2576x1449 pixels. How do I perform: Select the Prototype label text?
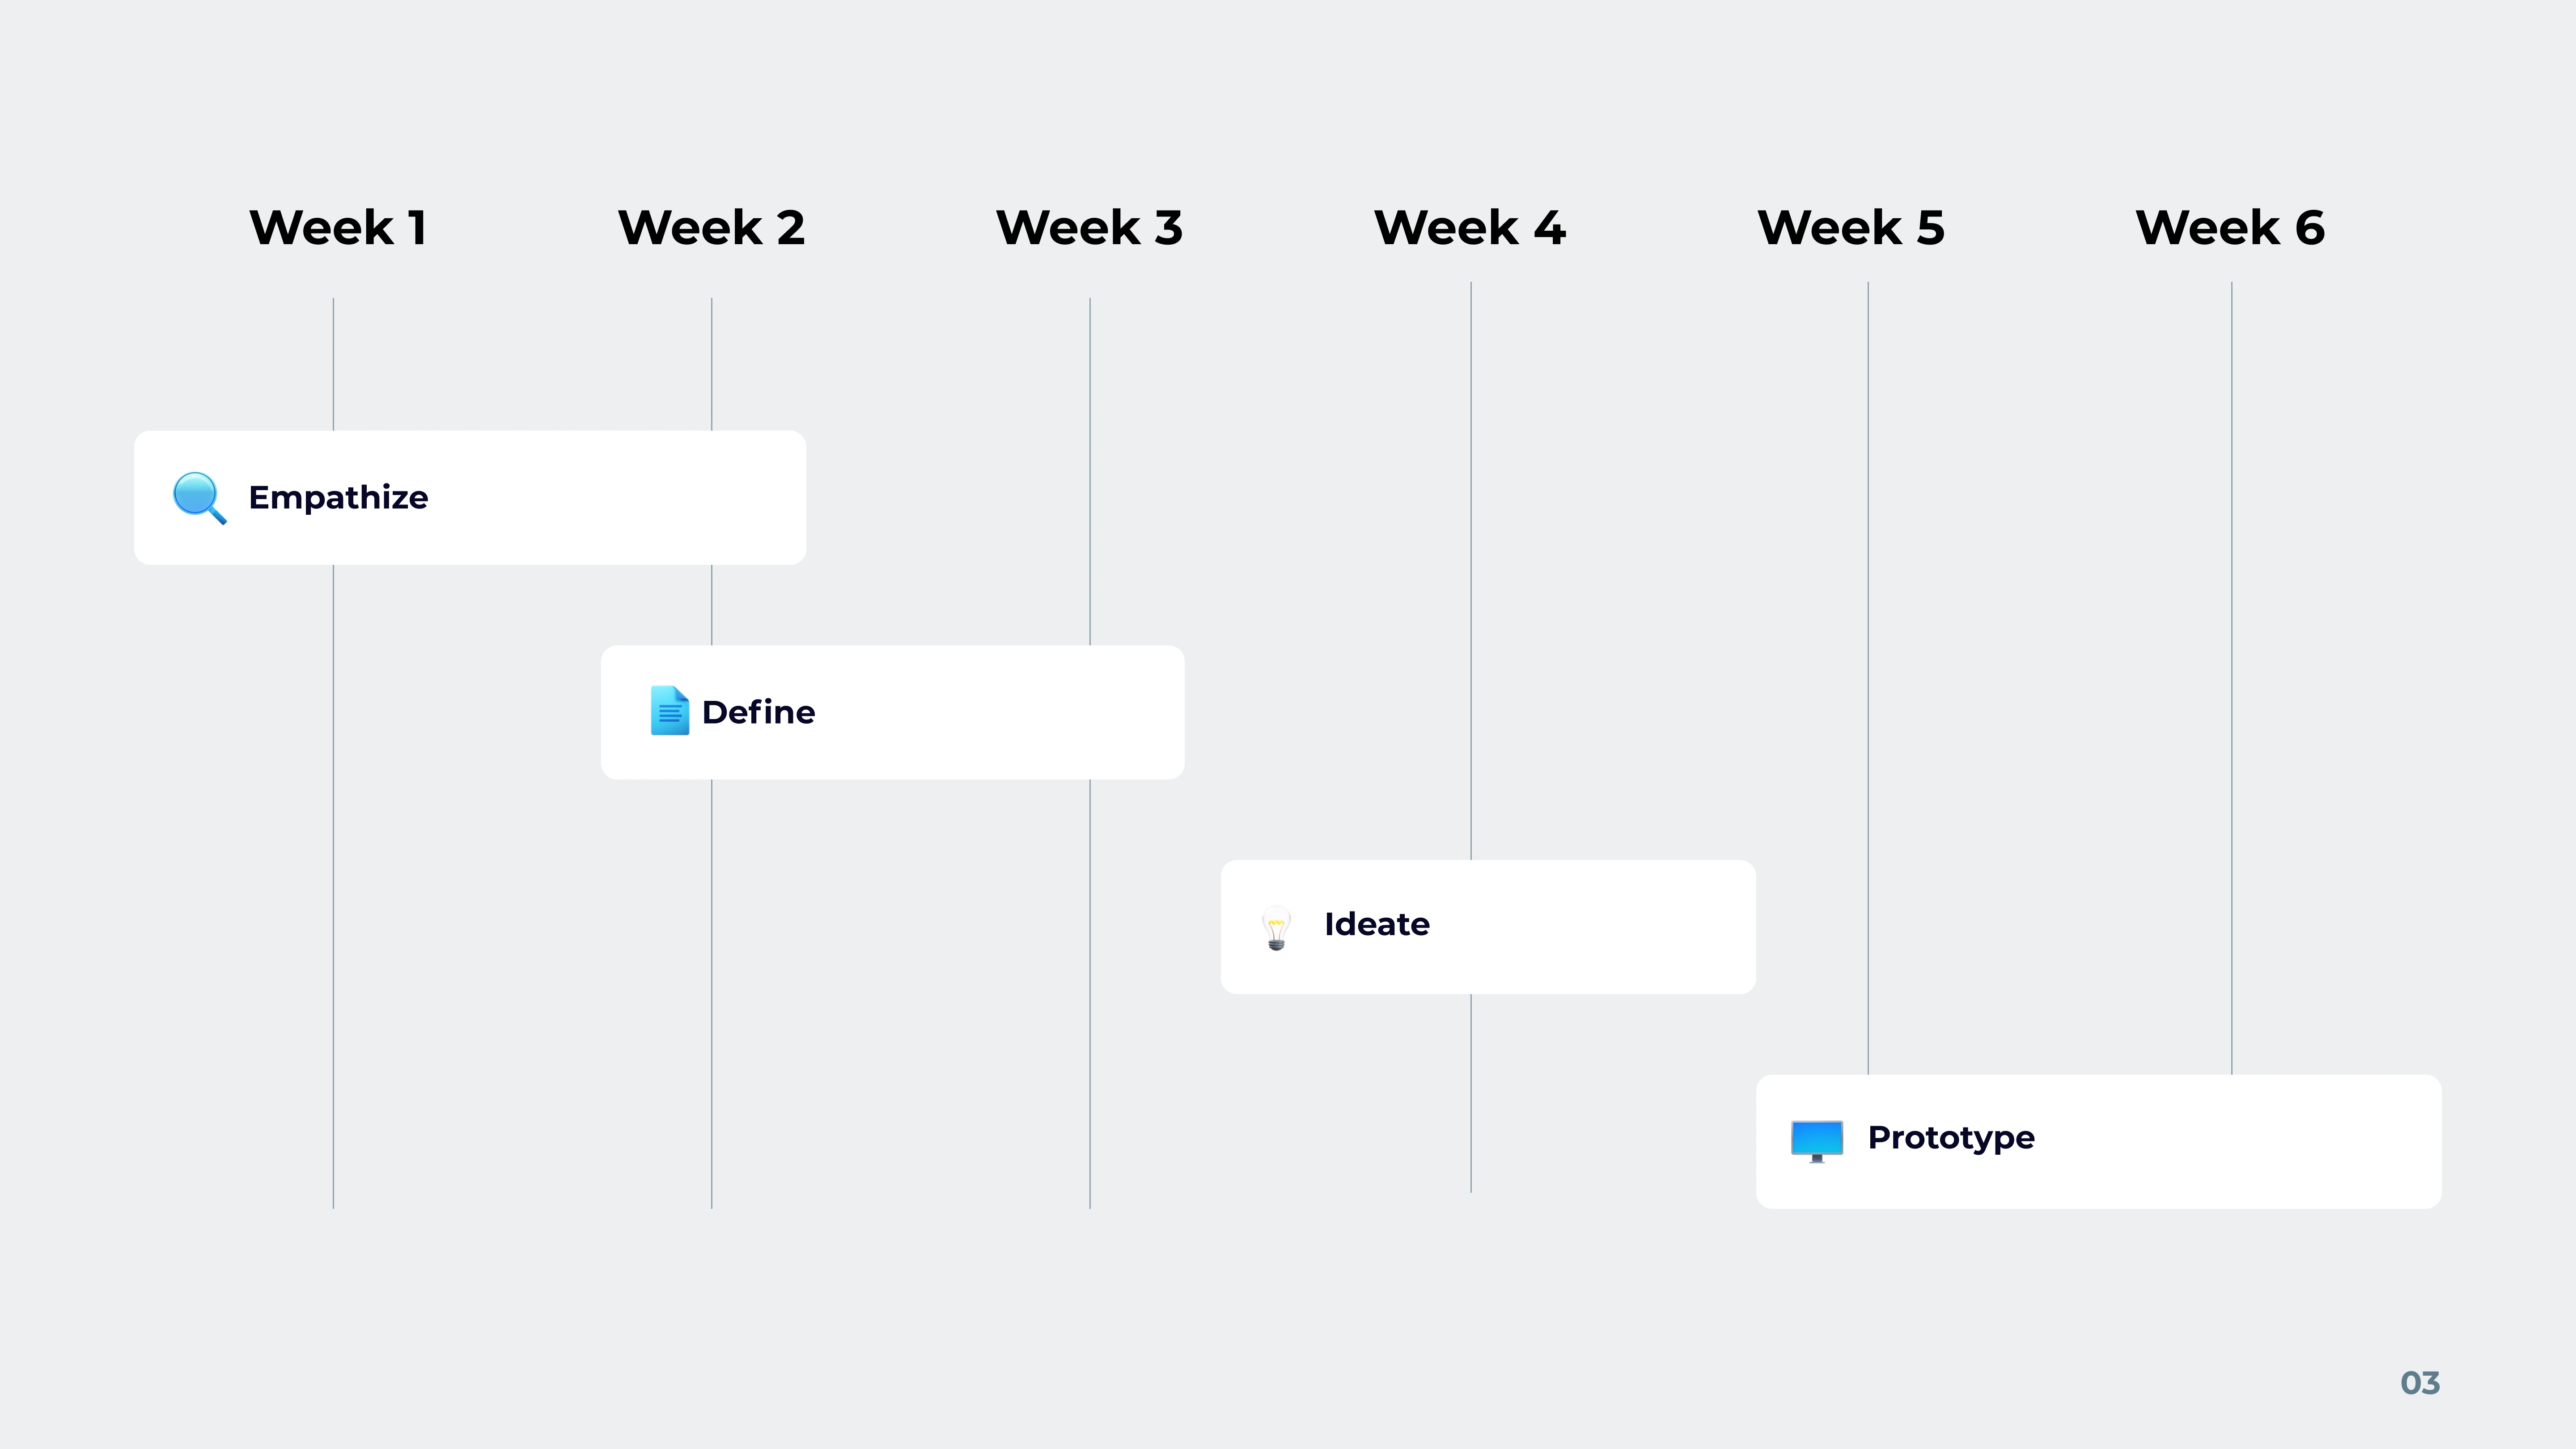tap(1950, 1138)
